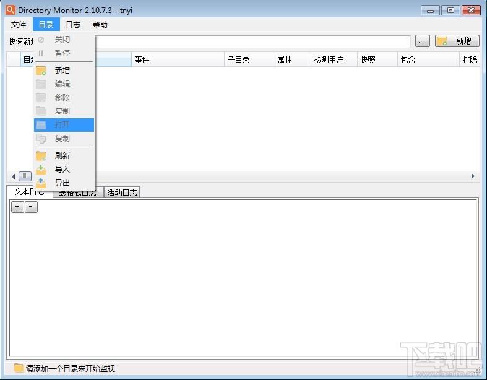Screen dimensions: 487x380
Task: Click the 暂停 pause icon in menu
Action: pyautogui.click(x=41, y=53)
